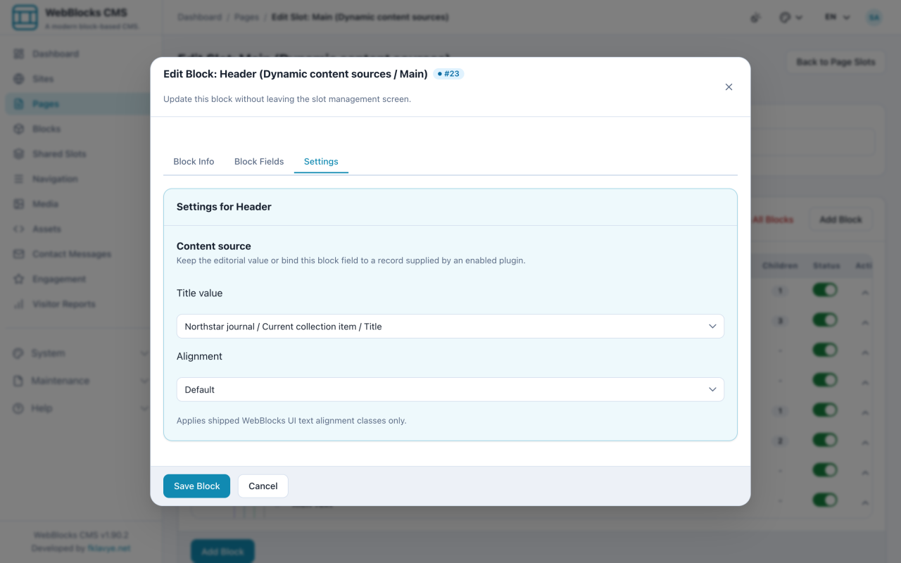Select the Settings tab

click(x=321, y=162)
